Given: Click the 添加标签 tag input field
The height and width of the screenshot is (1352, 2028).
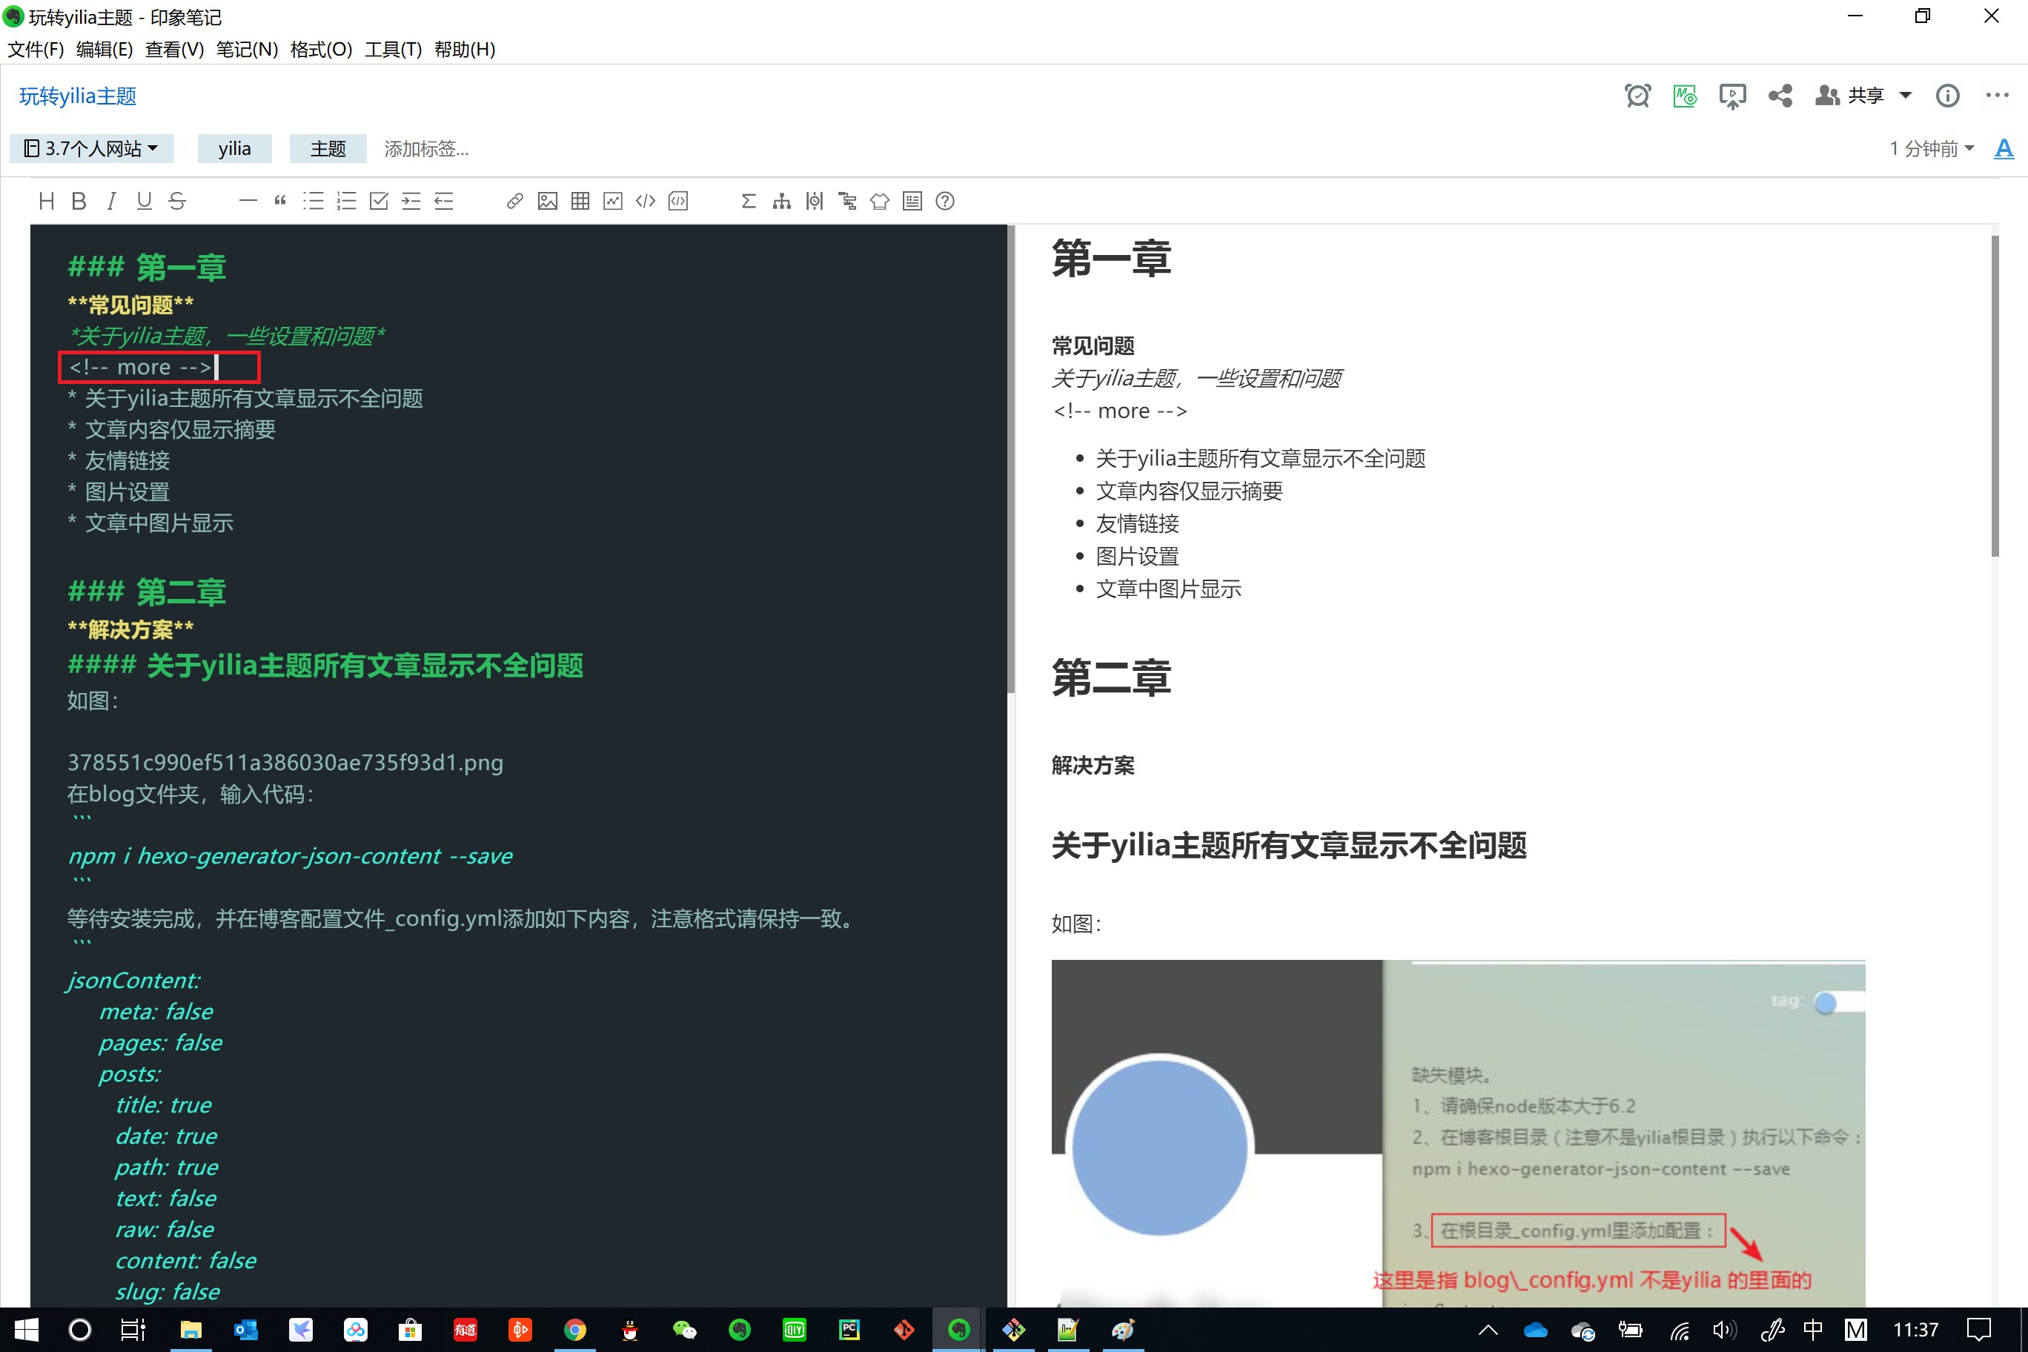Looking at the screenshot, I should tap(426, 148).
